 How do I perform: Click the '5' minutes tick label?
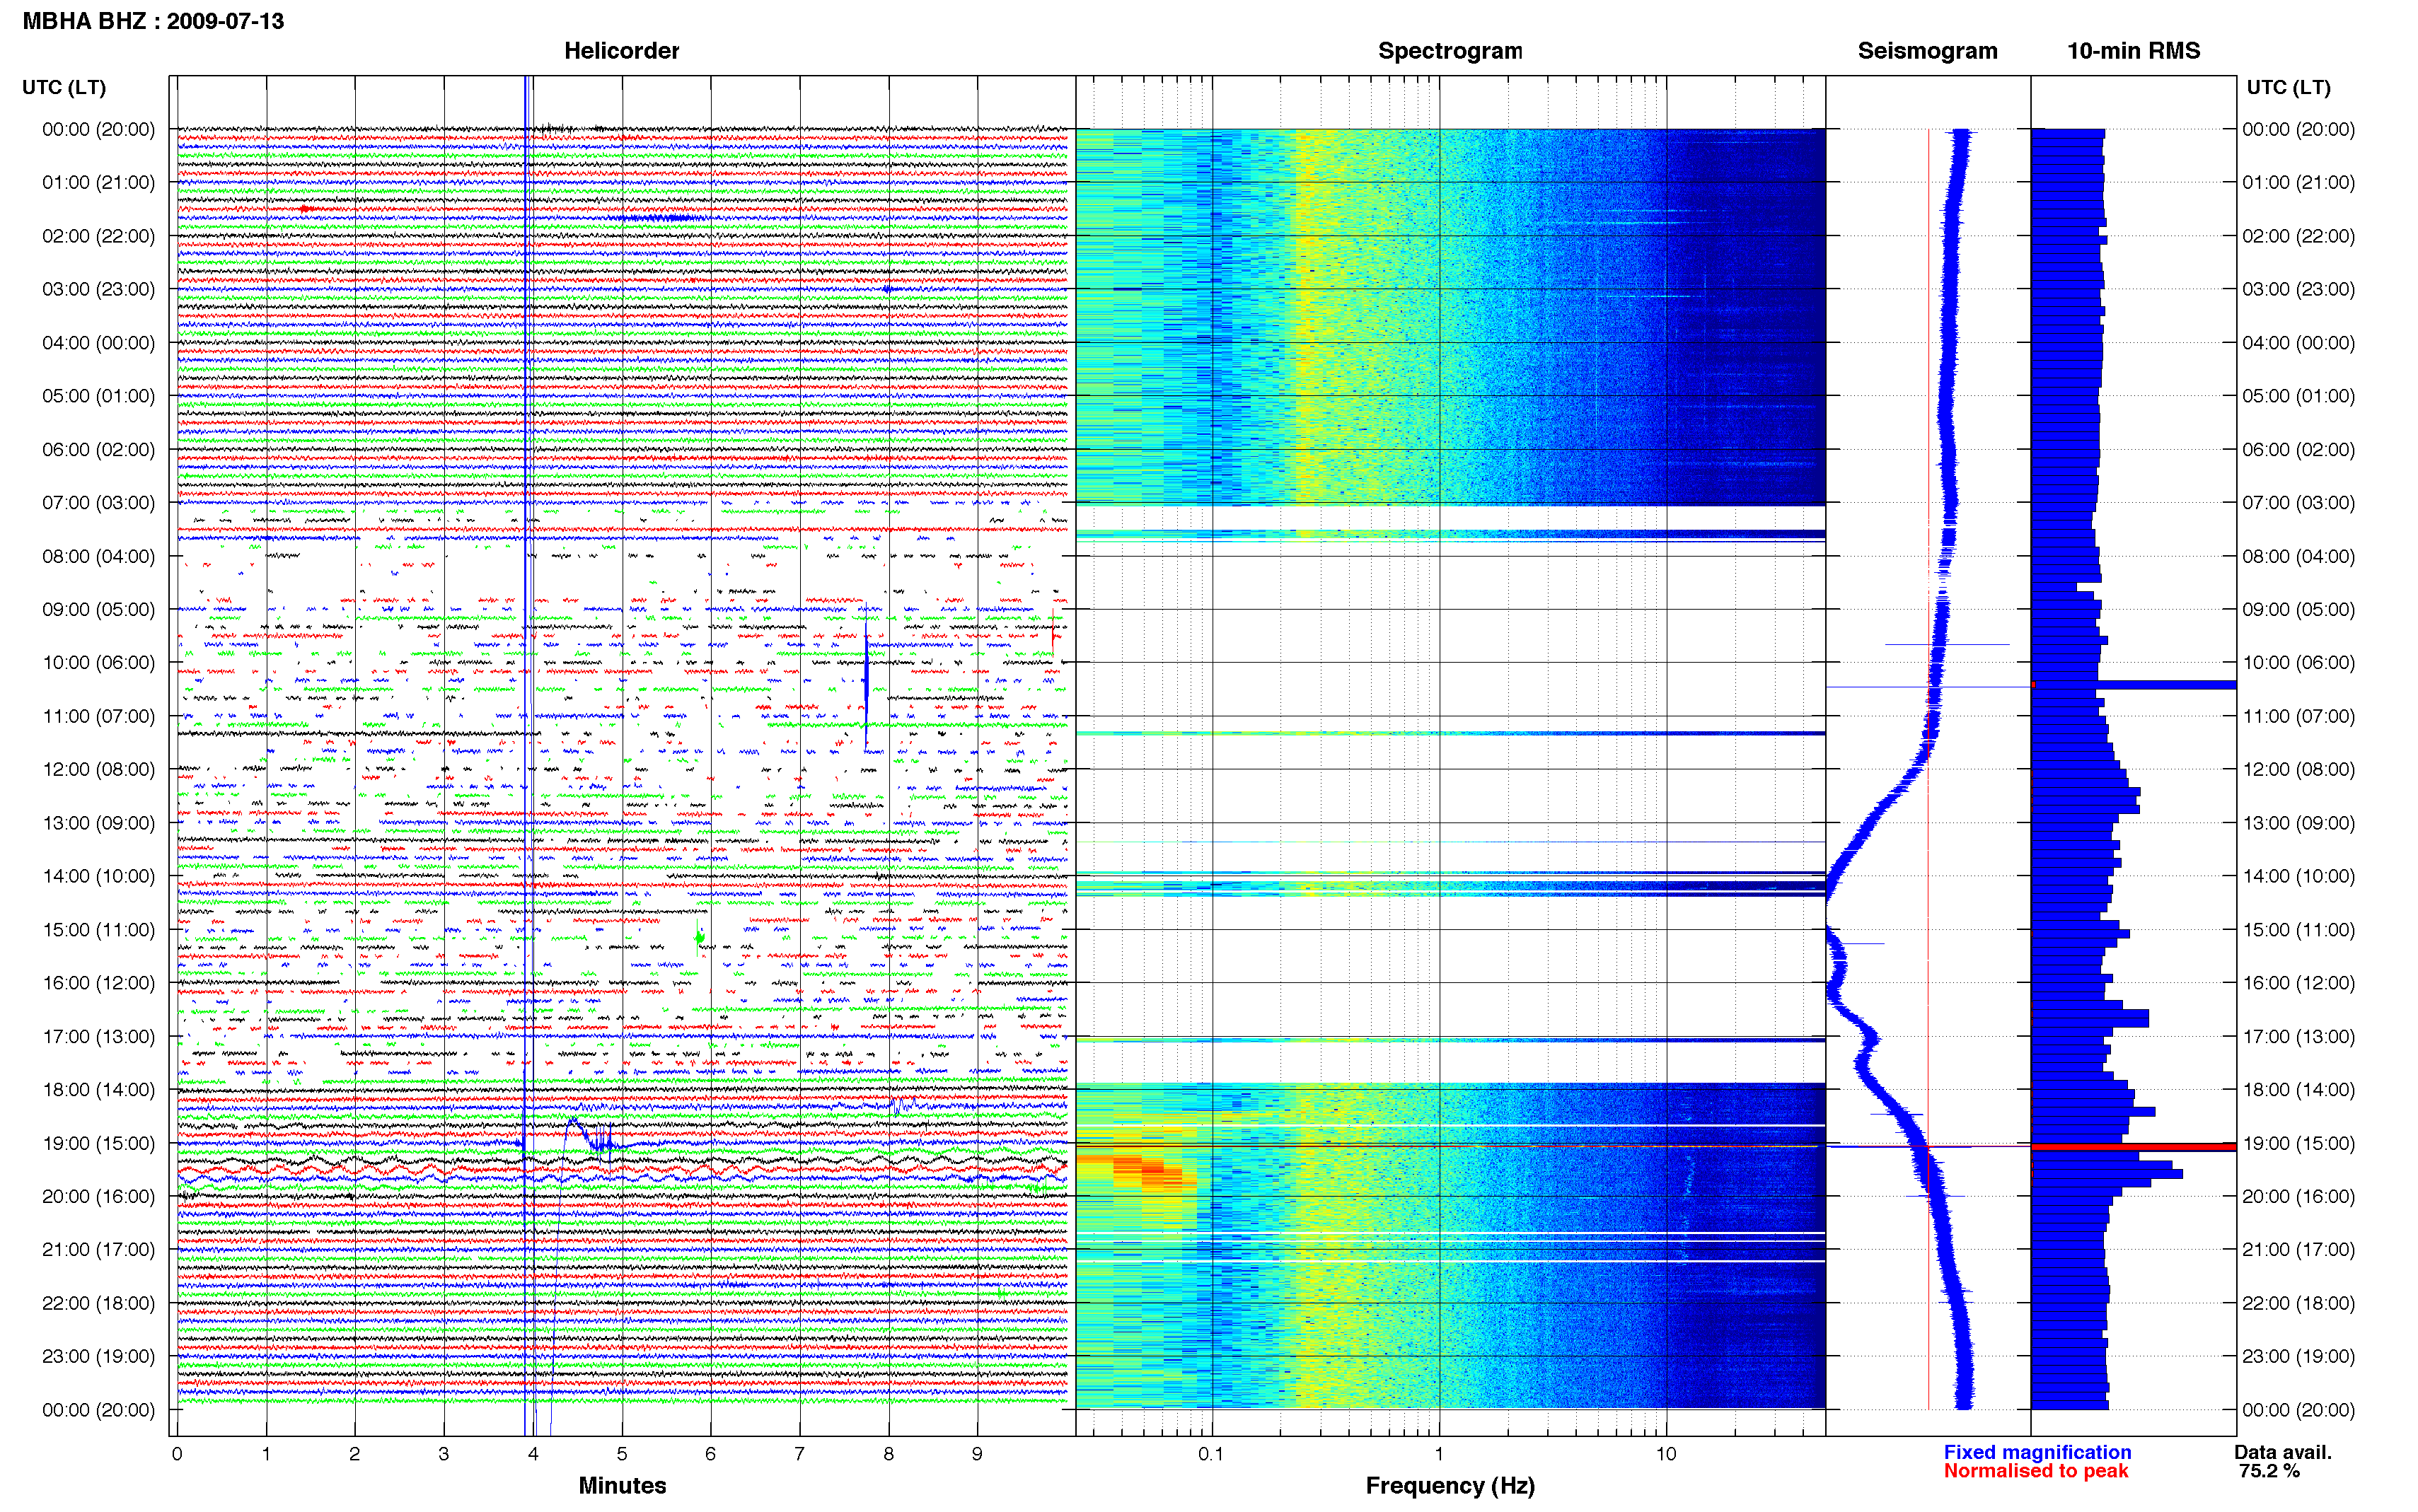(622, 1454)
